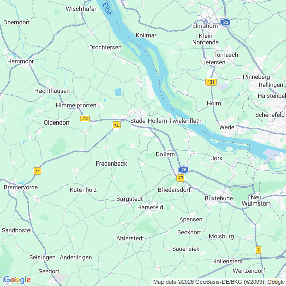Image resolution: width=286 pixels, height=286 pixels.
Task: Select the Pinneberg town label
Action: (x=257, y=77)
